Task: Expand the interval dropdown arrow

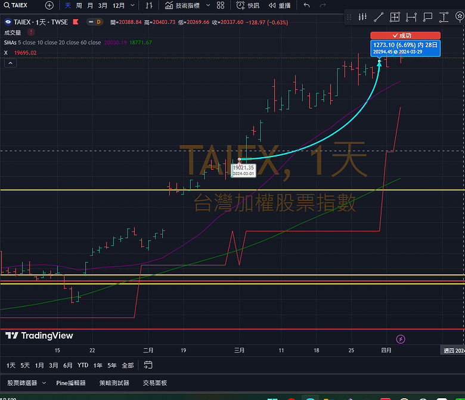Action: (132, 5)
